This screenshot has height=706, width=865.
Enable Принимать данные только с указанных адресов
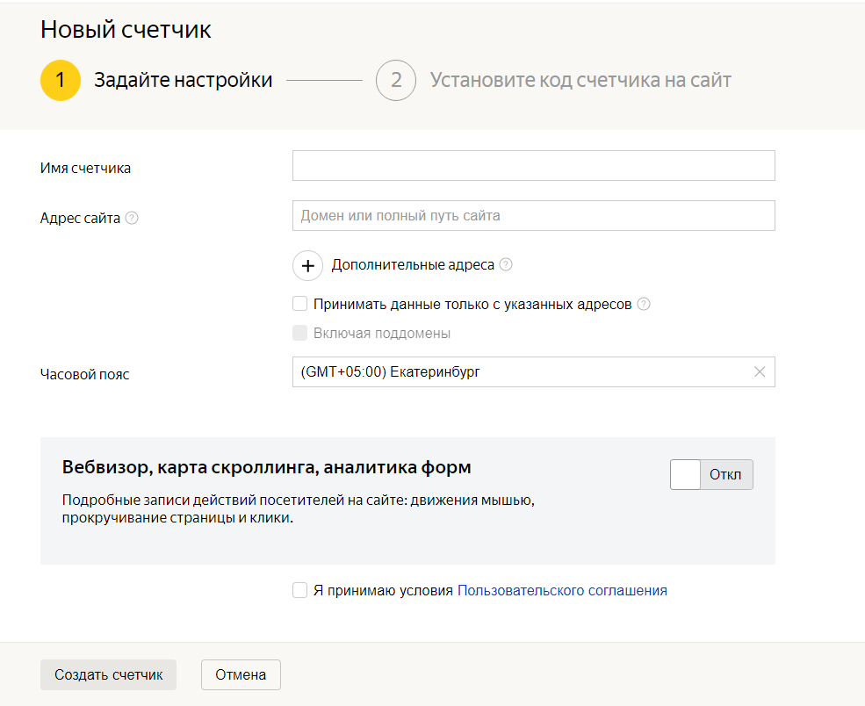pyautogui.click(x=300, y=305)
